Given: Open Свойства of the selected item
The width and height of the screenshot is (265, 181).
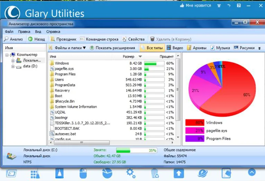Looking at the screenshot, I should pos(133,39).
